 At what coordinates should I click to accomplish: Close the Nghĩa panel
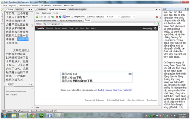click(x=32, y=85)
